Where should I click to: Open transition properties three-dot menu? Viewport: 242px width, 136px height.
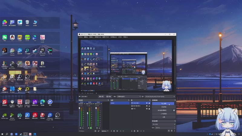(175, 131)
